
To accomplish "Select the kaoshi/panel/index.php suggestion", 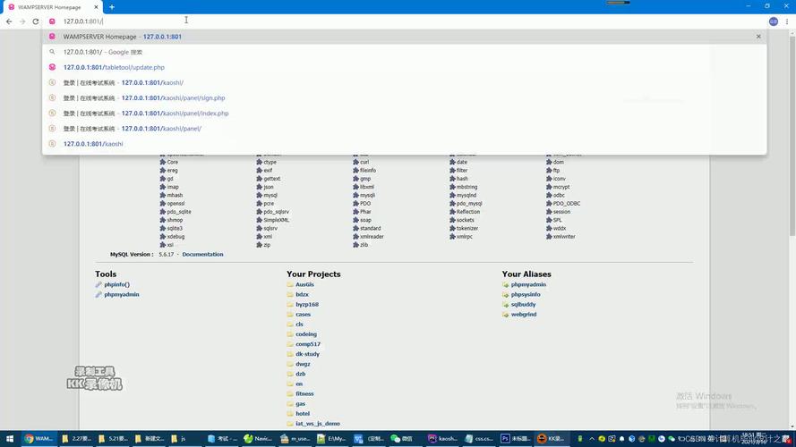I will pyautogui.click(x=404, y=113).
